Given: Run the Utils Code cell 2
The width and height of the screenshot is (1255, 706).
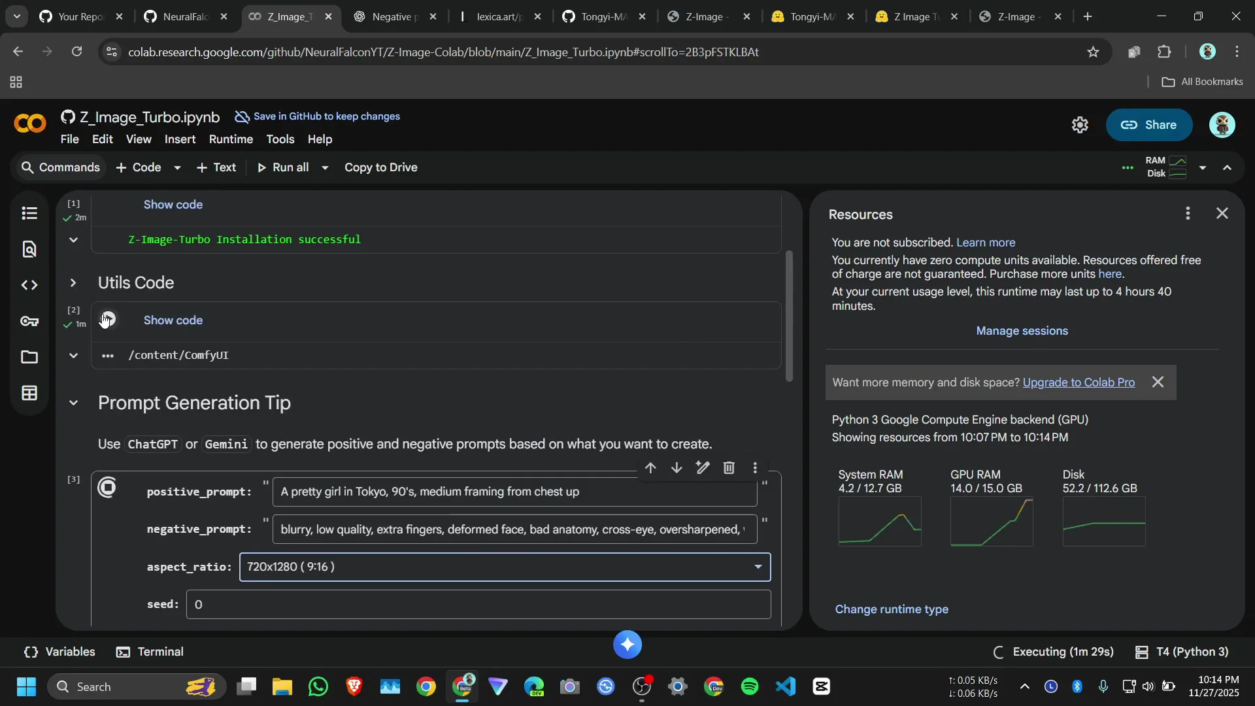Looking at the screenshot, I should (x=108, y=320).
